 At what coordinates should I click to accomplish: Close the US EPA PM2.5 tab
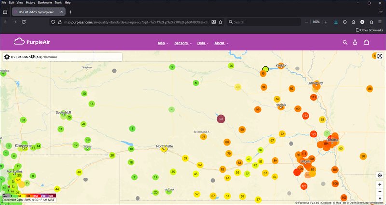tap(62, 12)
